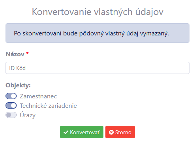Turn off the Technické zariadenie switch

coord(11,105)
